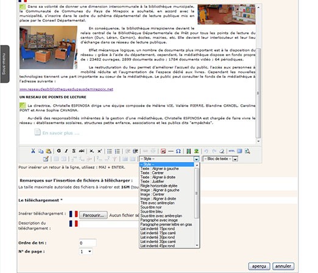
Task: Click the Ordre de tri input field
Action: 88,243
